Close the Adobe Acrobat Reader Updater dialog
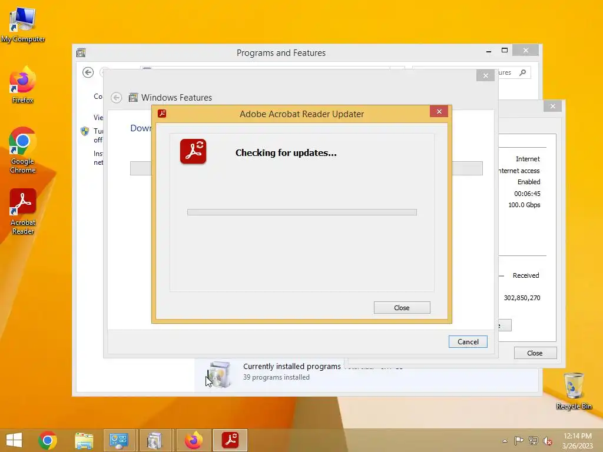The height and width of the screenshot is (452, 603). [x=439, y=111]
